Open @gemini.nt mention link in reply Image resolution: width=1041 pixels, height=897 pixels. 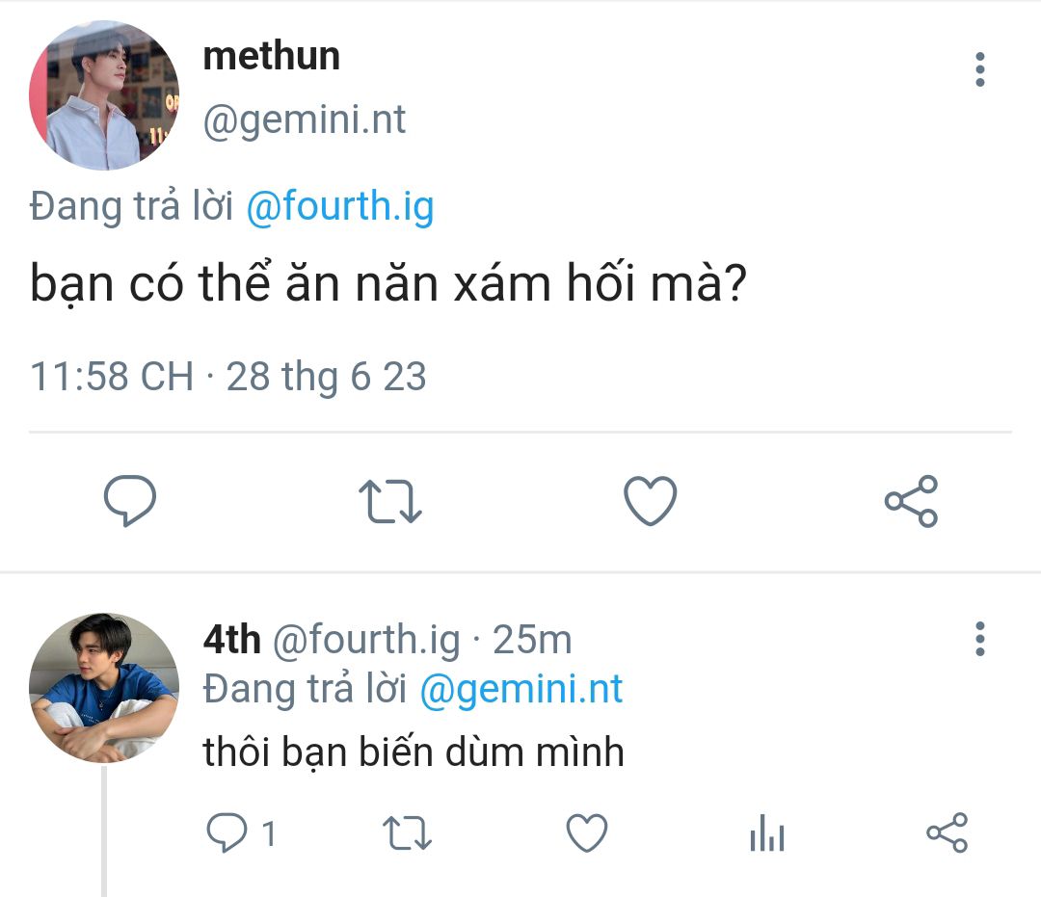[x=521, y=689]
